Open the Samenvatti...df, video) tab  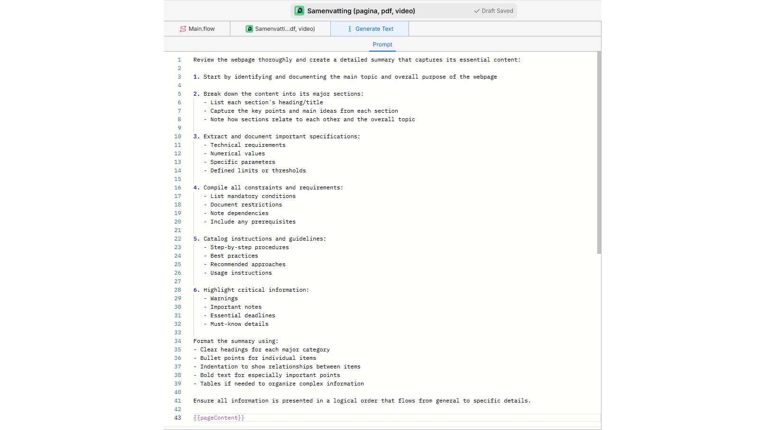click(280, 29)
